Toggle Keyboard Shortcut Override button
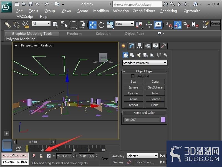The image size is (222, 167). tap(158, 25)
